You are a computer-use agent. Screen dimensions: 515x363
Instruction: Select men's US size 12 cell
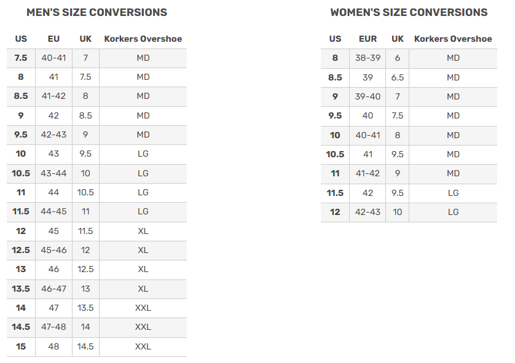click(21, 231)
